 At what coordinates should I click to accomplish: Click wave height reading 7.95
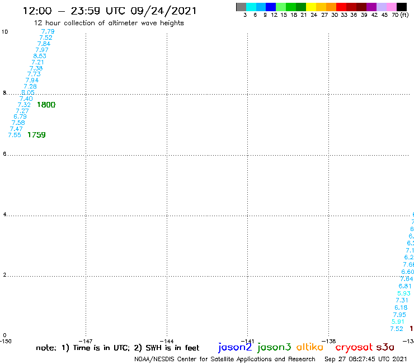tap(399, 315)
